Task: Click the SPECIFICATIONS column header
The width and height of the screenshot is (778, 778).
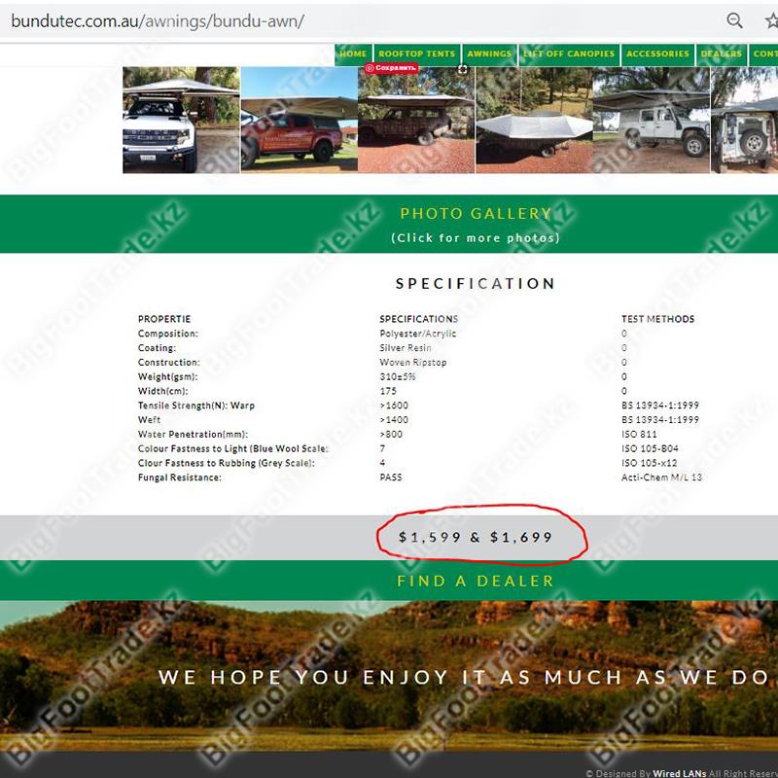Action: click(x=419, y=319)
